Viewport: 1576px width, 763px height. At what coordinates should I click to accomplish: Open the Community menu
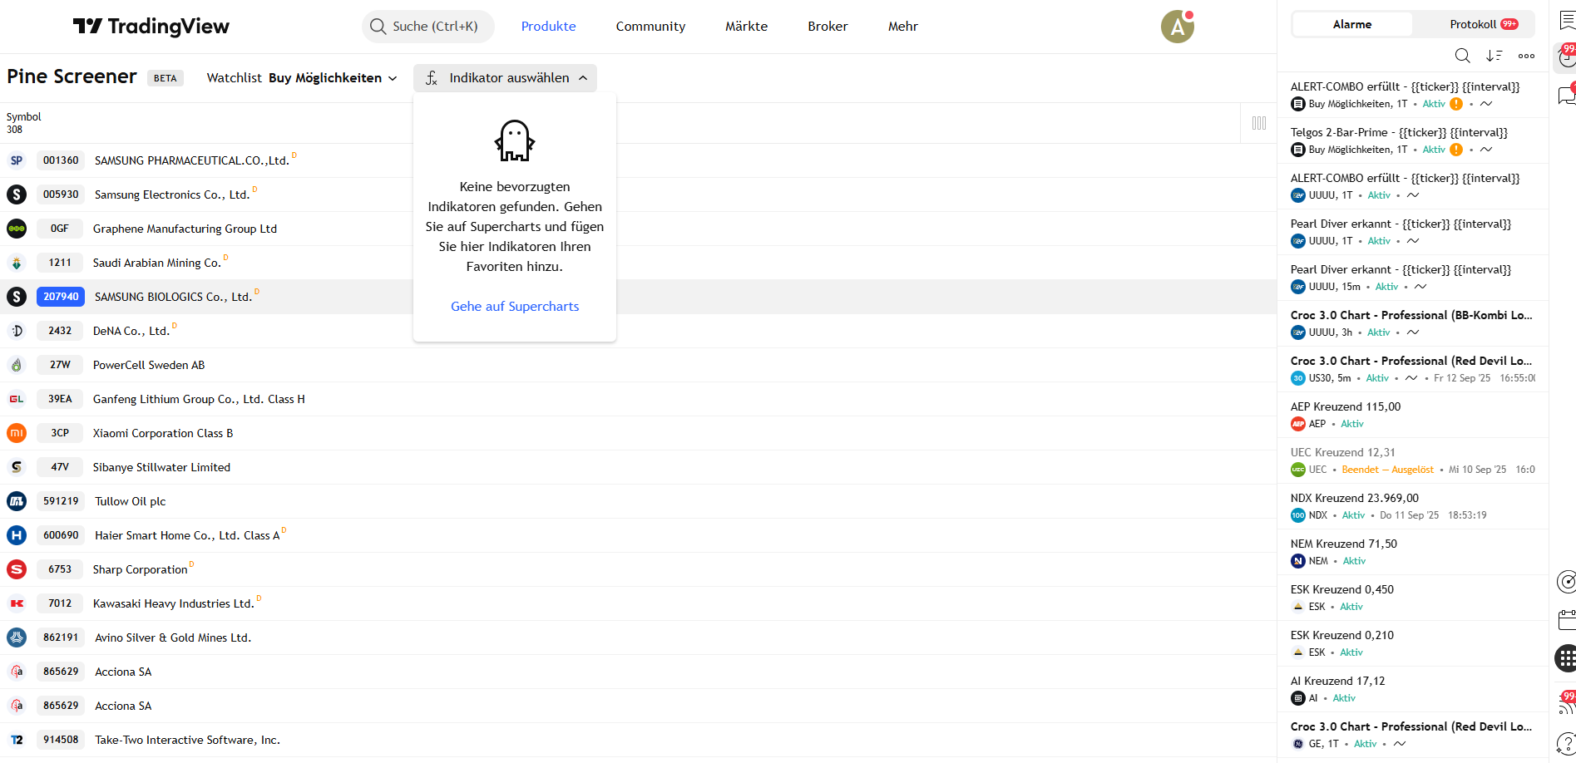coord(650,27)
